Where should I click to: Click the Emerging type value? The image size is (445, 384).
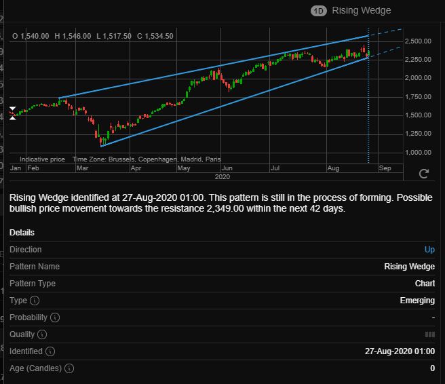click(417, 301)
